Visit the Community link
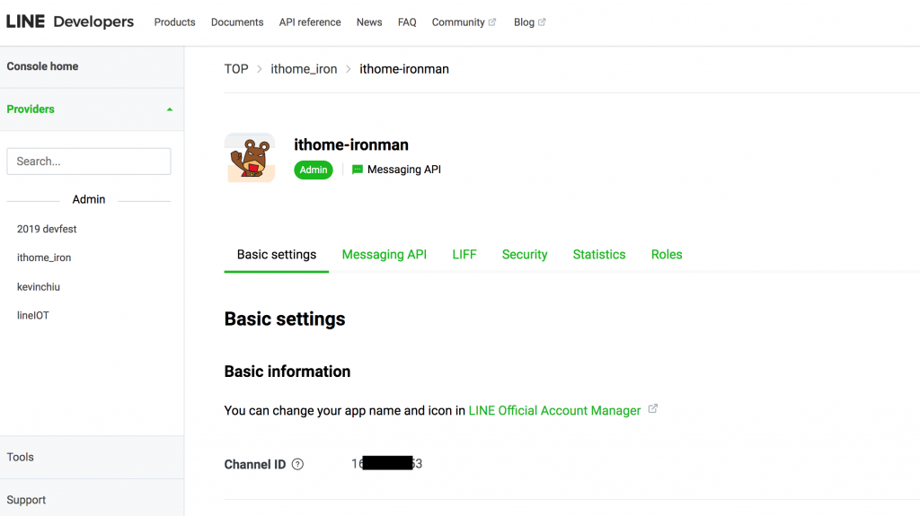920x516 pixels. [458, 22]
